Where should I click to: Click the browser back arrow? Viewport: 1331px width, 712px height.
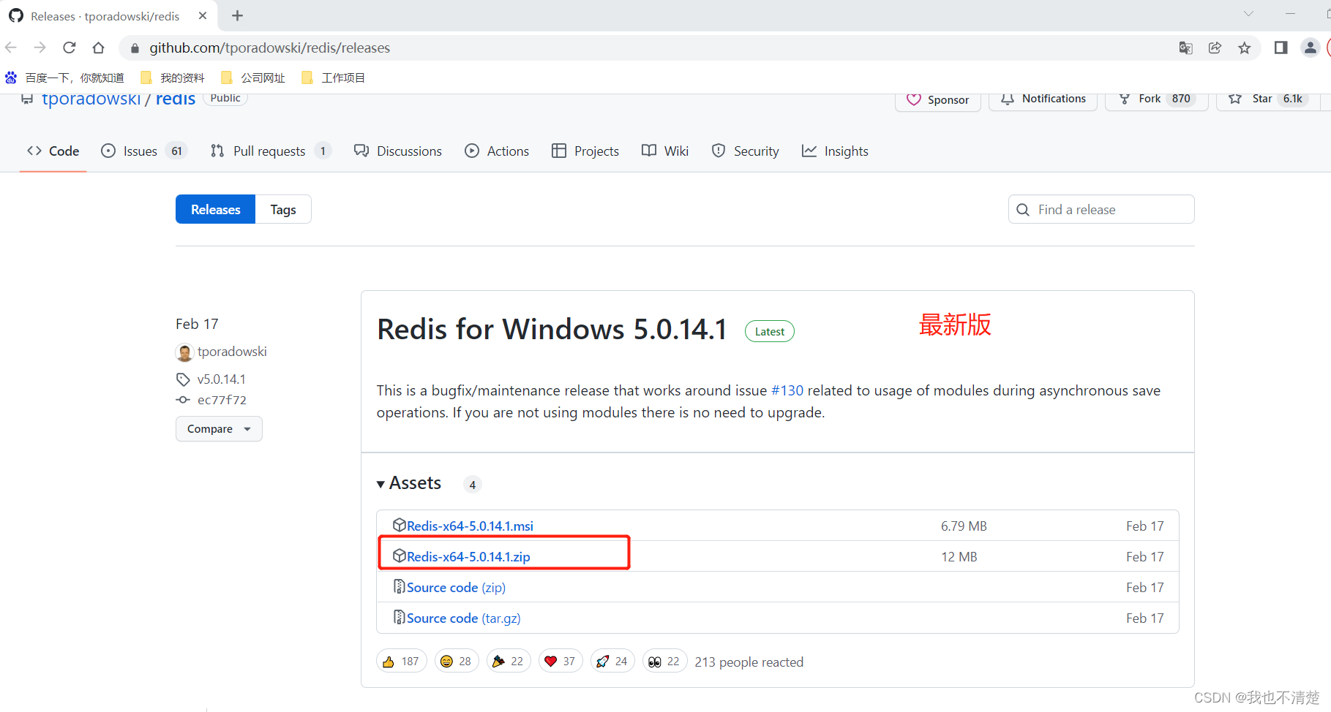[x=11, y=48]
